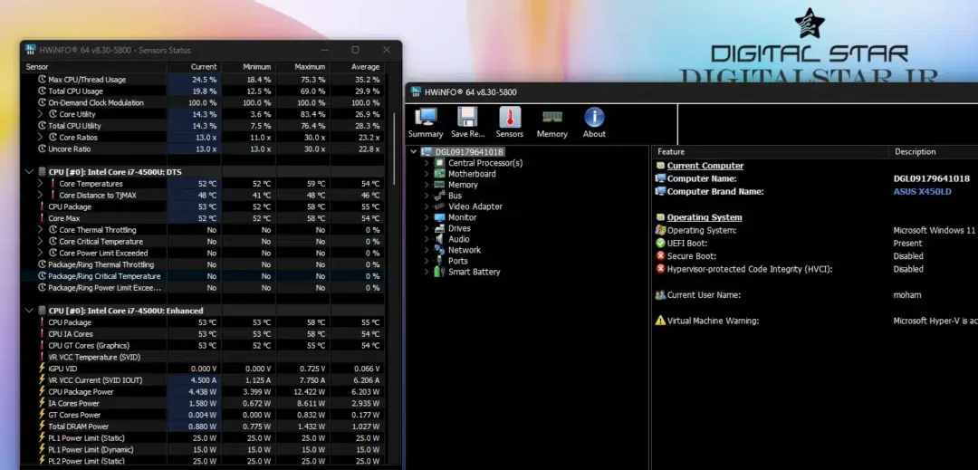Select Video Adapter in device tree
The height and width of the screenshot is (470, 978).
[x=475, y=206]
